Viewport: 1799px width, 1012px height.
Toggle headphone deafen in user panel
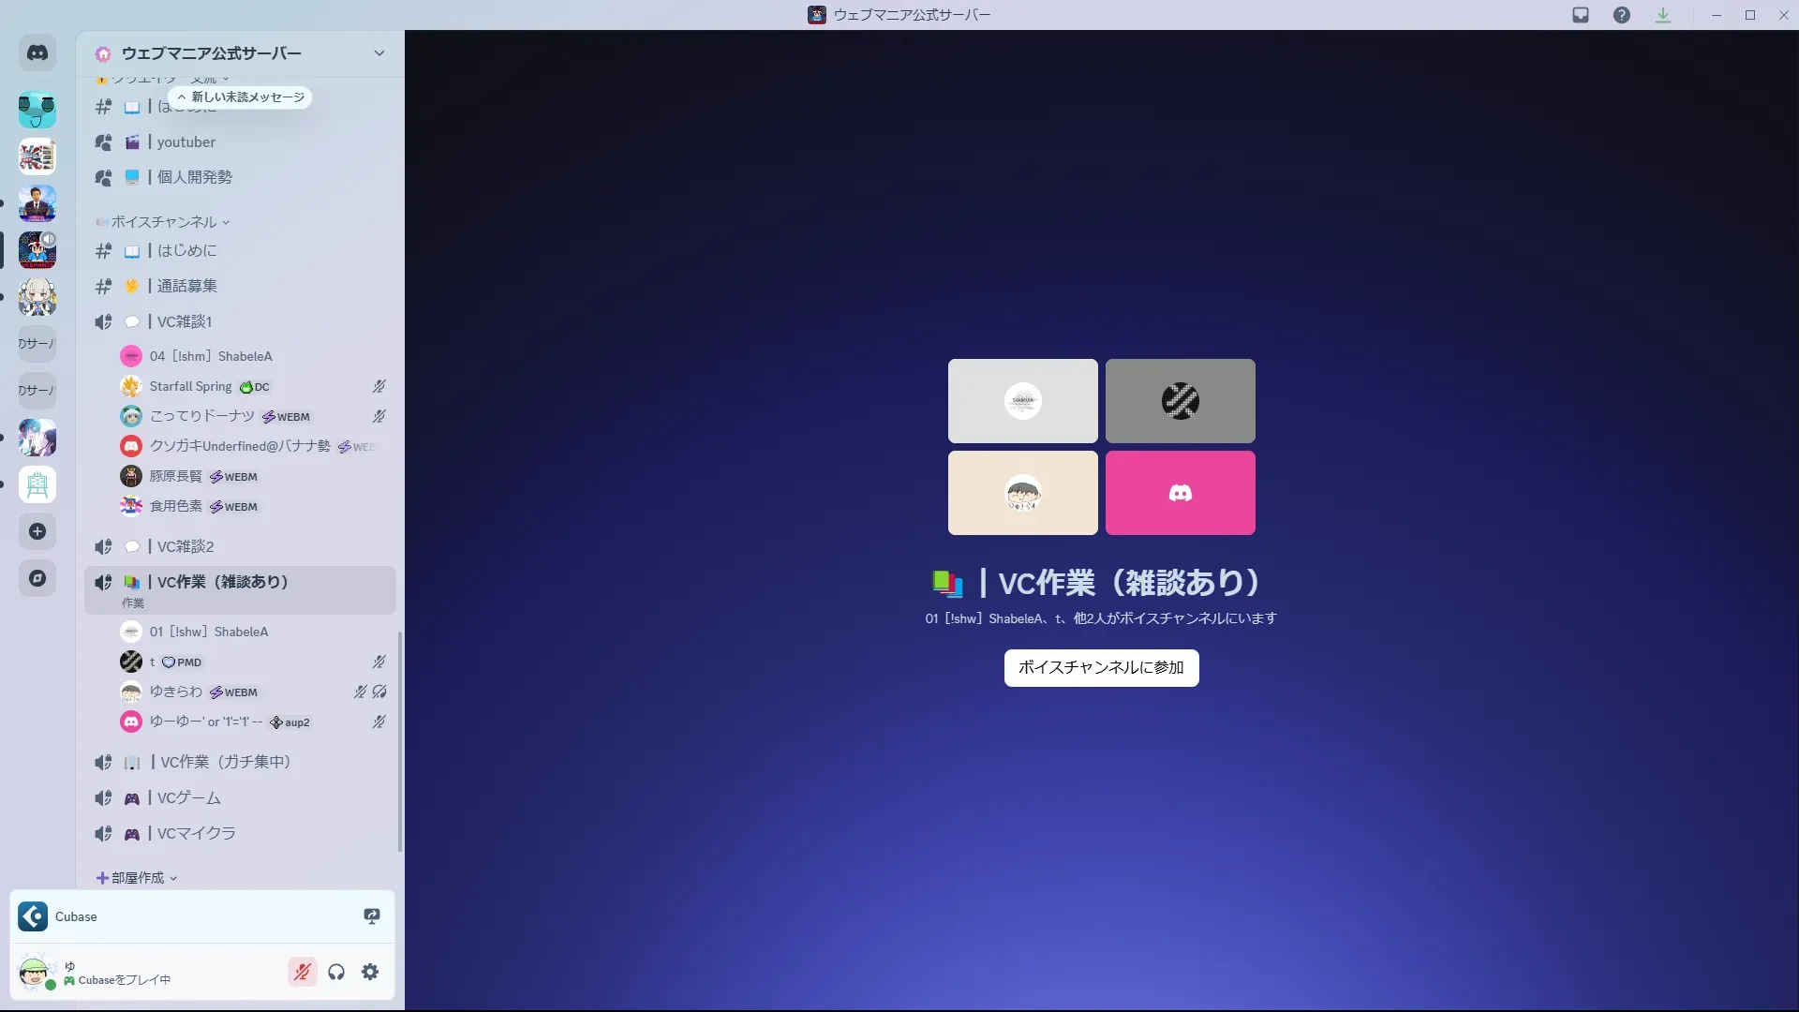click(x=336, y=972)
